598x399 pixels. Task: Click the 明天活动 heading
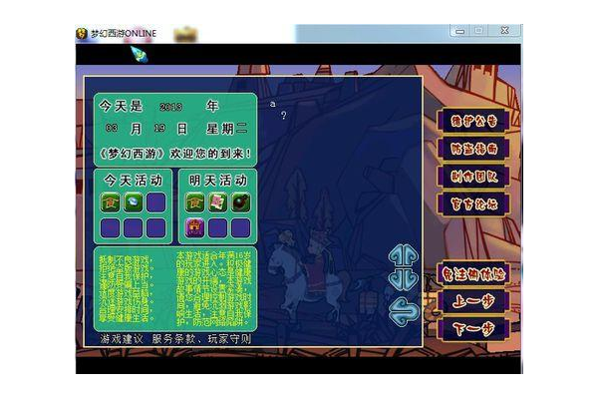click(217, 181)
